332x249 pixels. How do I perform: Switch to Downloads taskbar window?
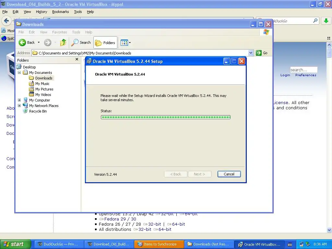(209, 244)
